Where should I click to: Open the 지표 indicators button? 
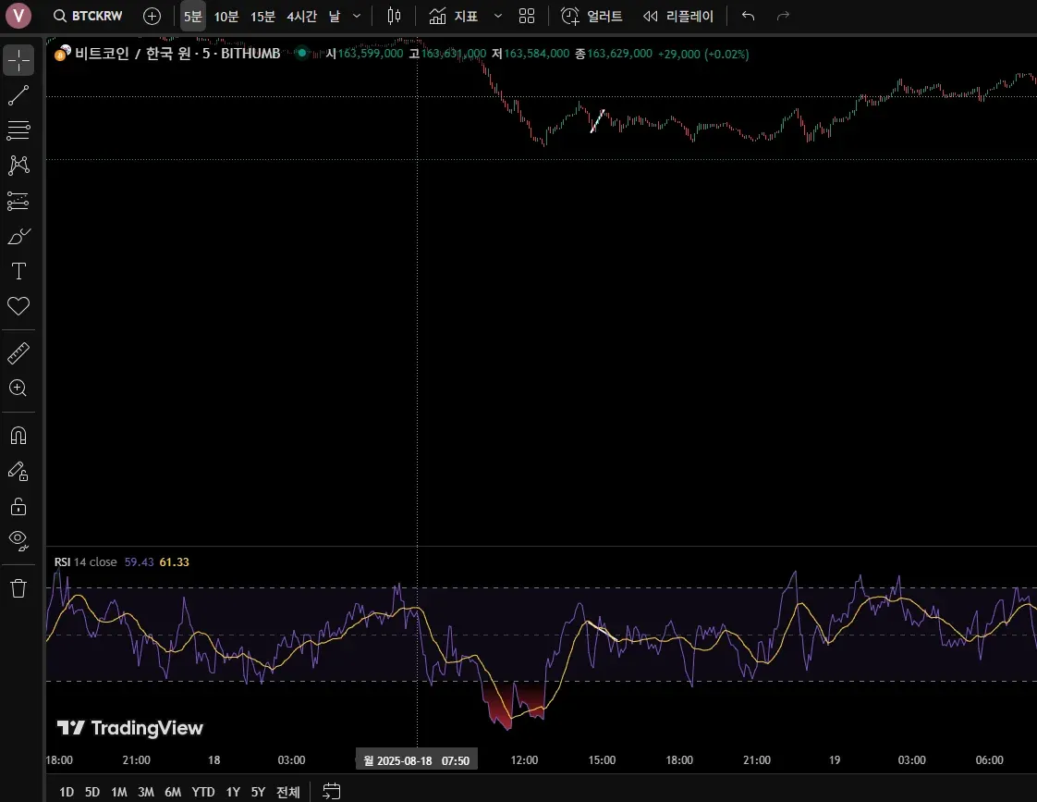pos(454,16)
